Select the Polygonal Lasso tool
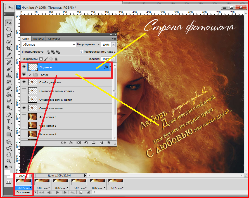This screenshot has width=249, height=198. (9, 36)
